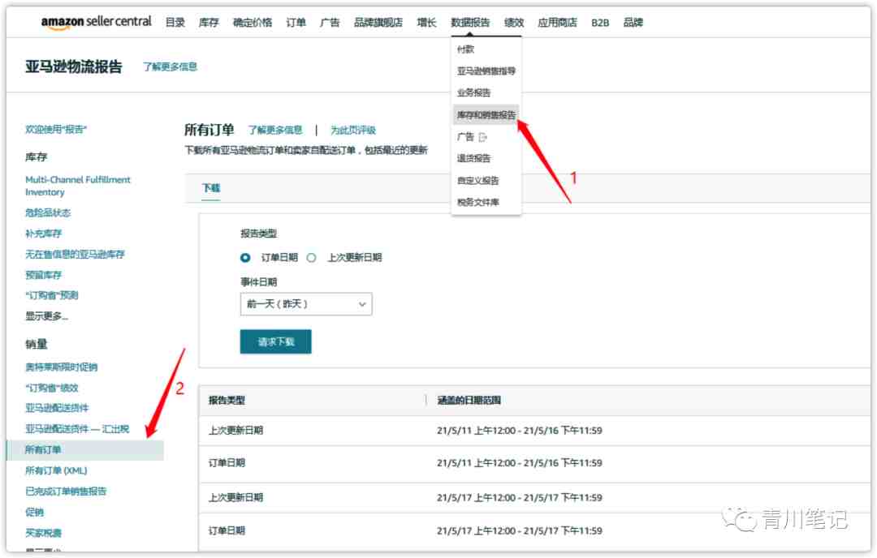The width and height of the screenshot is (877, 558).
Task: Open the 已完成订单销售报告 sidebar link
Action: click(x=66, y=491)
